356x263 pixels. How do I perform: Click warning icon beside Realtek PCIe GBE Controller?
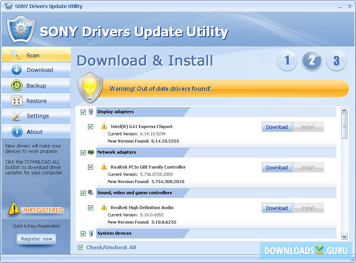(104, 167)
